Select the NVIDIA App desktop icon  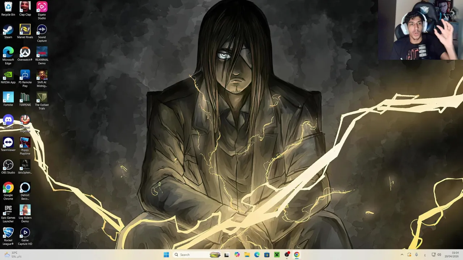click(8, 77)
